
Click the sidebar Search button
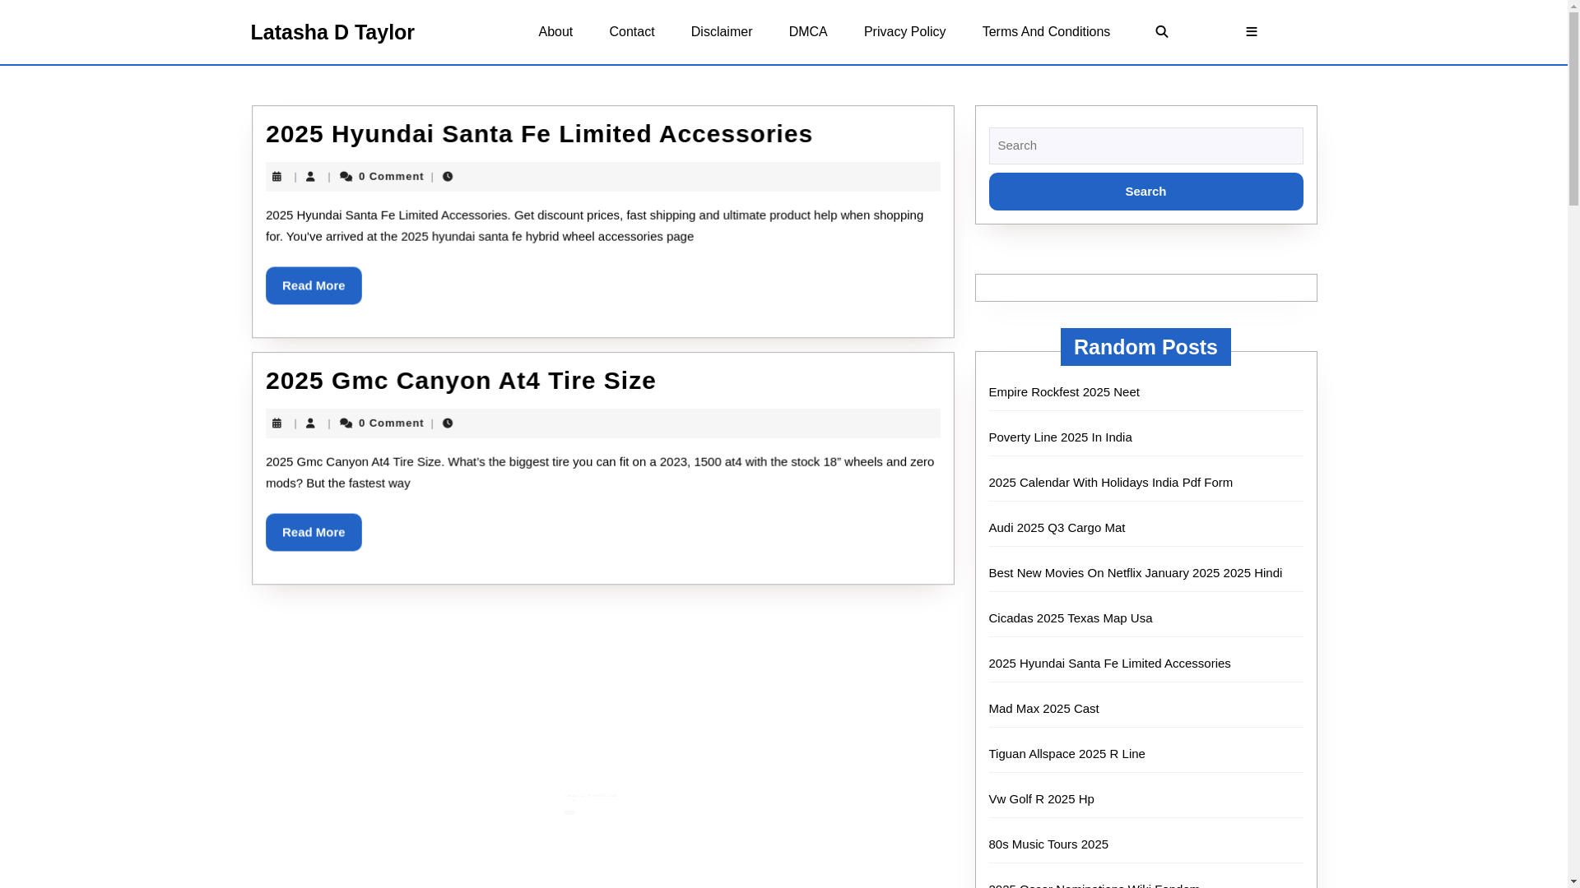pyautogui.click(x=1145, y=192)
